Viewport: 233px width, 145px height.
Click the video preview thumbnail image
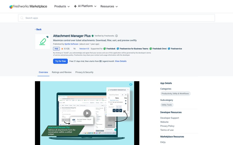pos(87,113)
